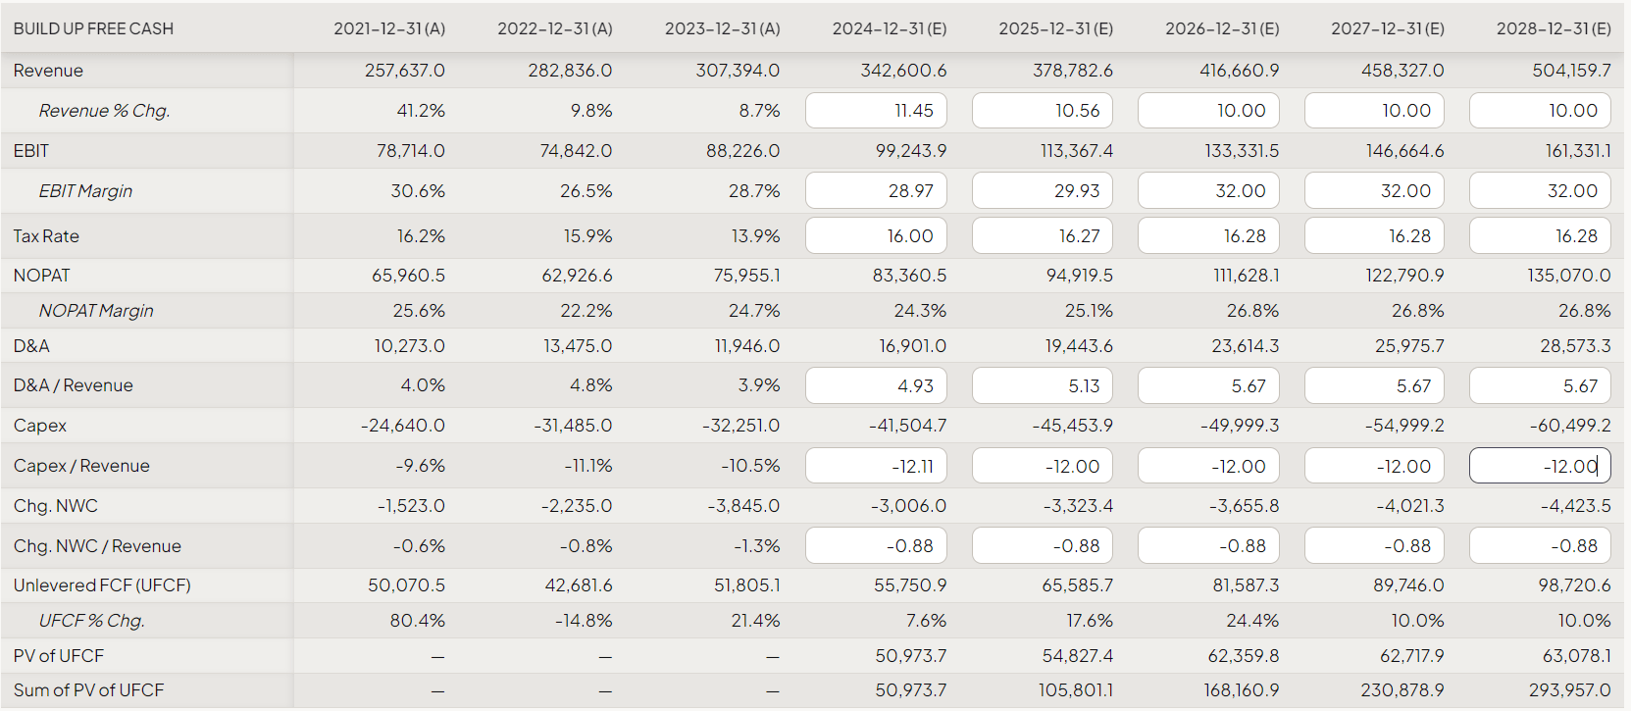Focus the 2025 EBIT Margin input
1631x711 pixels.
coord(1042,190)
